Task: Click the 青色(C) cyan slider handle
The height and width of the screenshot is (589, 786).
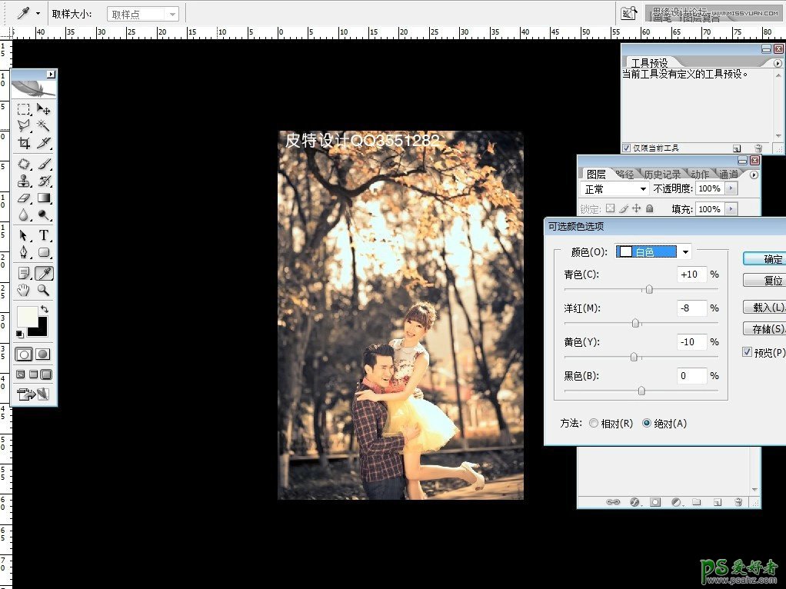Action: (x=649, y=290)
